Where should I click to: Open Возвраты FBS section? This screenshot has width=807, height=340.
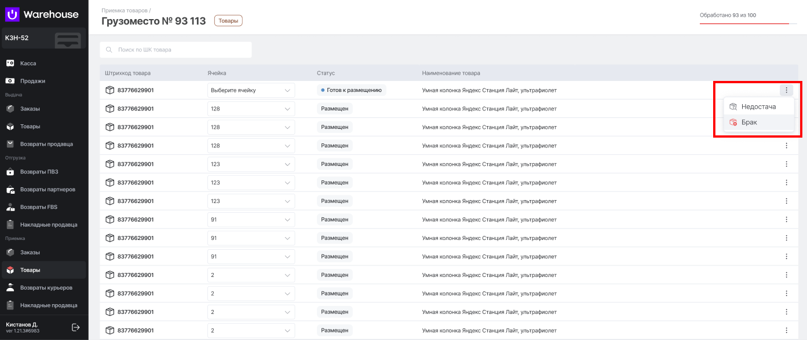[x=39, y=207]
